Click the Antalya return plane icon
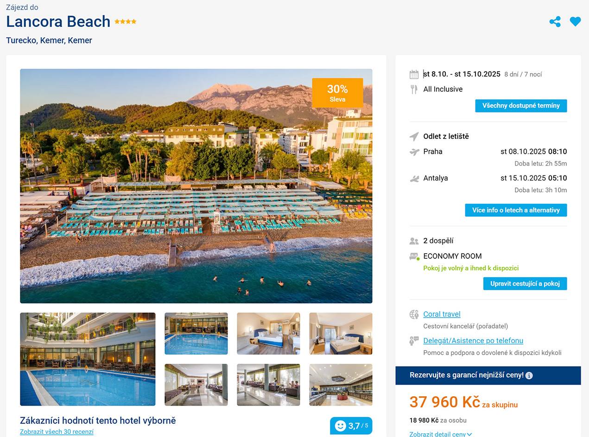This screenshot has height=437, width=589. (414, 178)
